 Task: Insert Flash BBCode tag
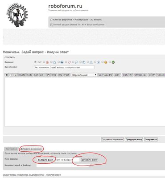tap(67, 75)
